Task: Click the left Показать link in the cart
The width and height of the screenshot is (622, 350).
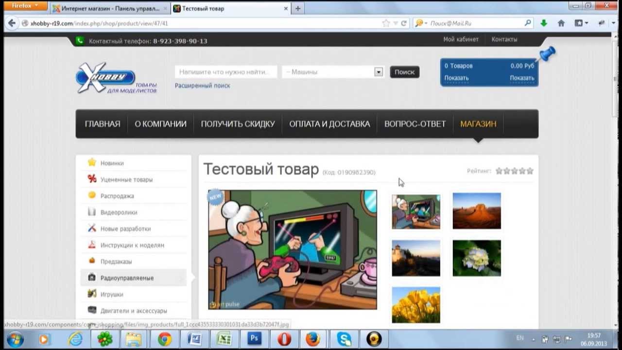Action: 456,78
